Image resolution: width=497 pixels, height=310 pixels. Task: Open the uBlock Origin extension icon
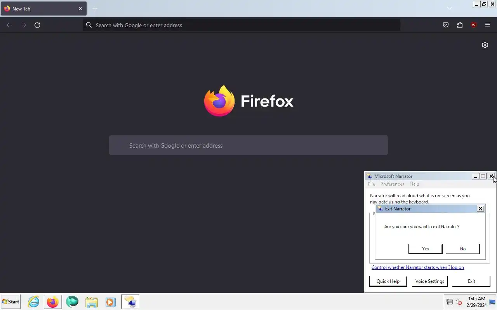474,25
